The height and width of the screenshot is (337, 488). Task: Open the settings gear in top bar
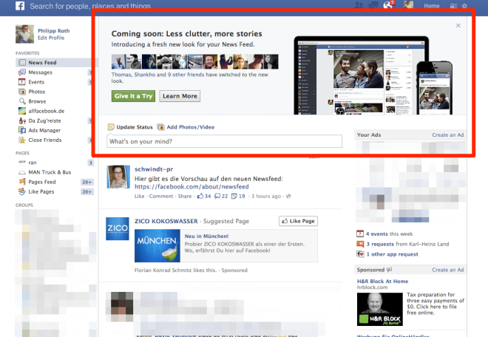[464, 6]
